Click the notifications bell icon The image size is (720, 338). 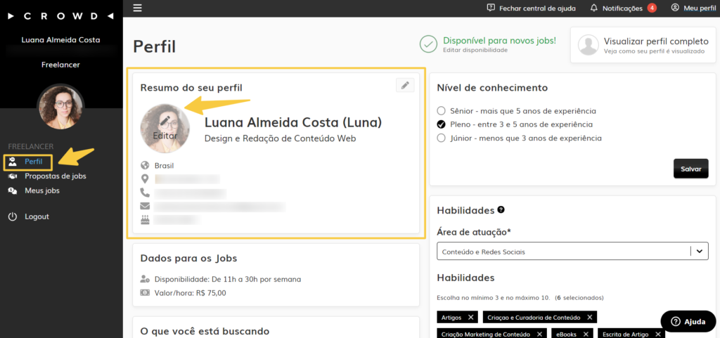594,8
